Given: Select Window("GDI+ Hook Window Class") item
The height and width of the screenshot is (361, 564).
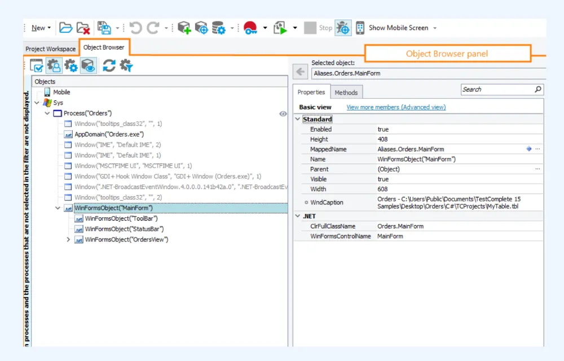Looking at the screenshot, I should click(x=168, y=176).
